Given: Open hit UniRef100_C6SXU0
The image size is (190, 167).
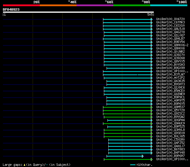Looking at the screenshot, I should coord(170,26).
